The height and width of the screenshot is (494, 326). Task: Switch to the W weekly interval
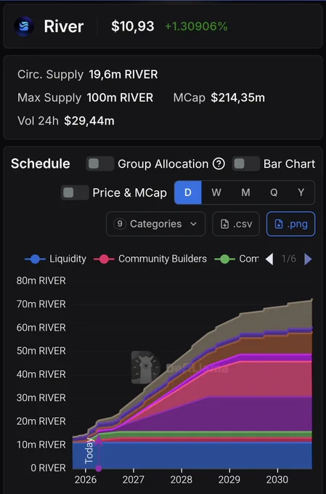tap(216, 193)
